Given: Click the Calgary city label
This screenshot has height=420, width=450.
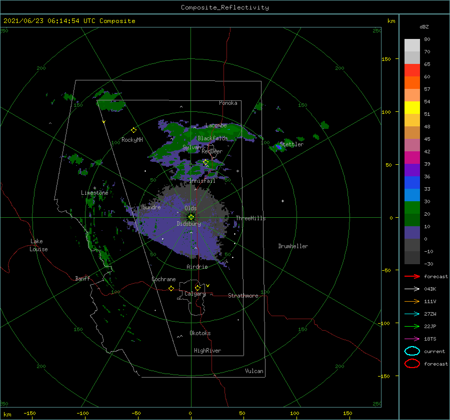Looking at the screenshot, I should tap(195, 294).
